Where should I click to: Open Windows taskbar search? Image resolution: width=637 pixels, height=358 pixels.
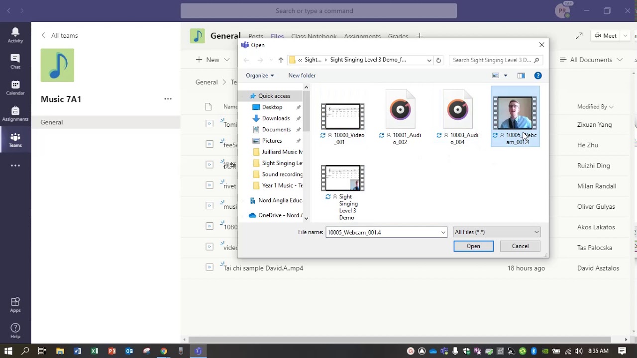[25, 351]
